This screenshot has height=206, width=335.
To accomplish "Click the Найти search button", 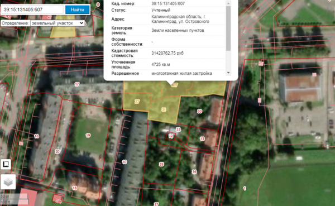I will [x=78, y=9].
